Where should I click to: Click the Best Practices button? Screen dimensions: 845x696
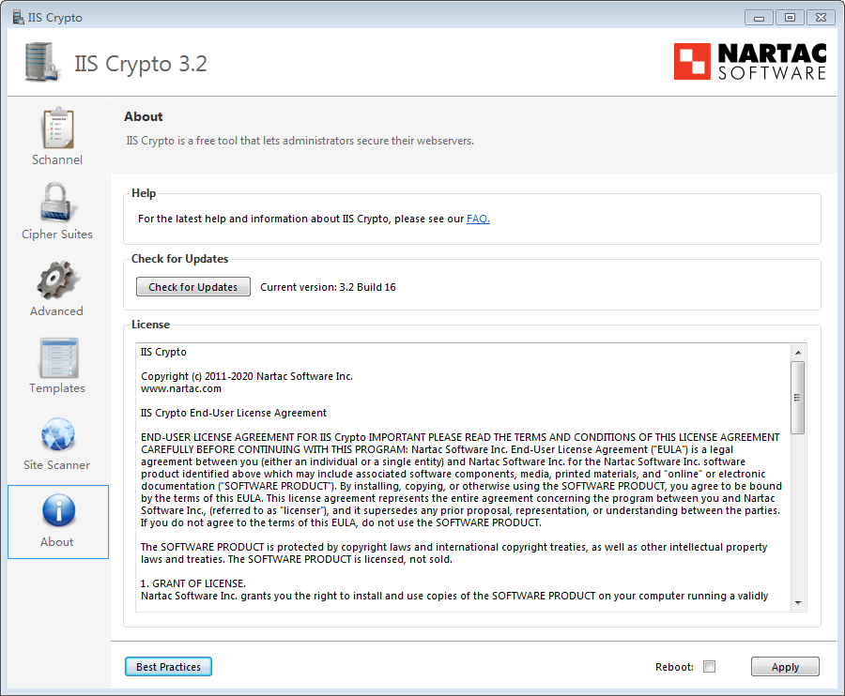coord(169,667)
